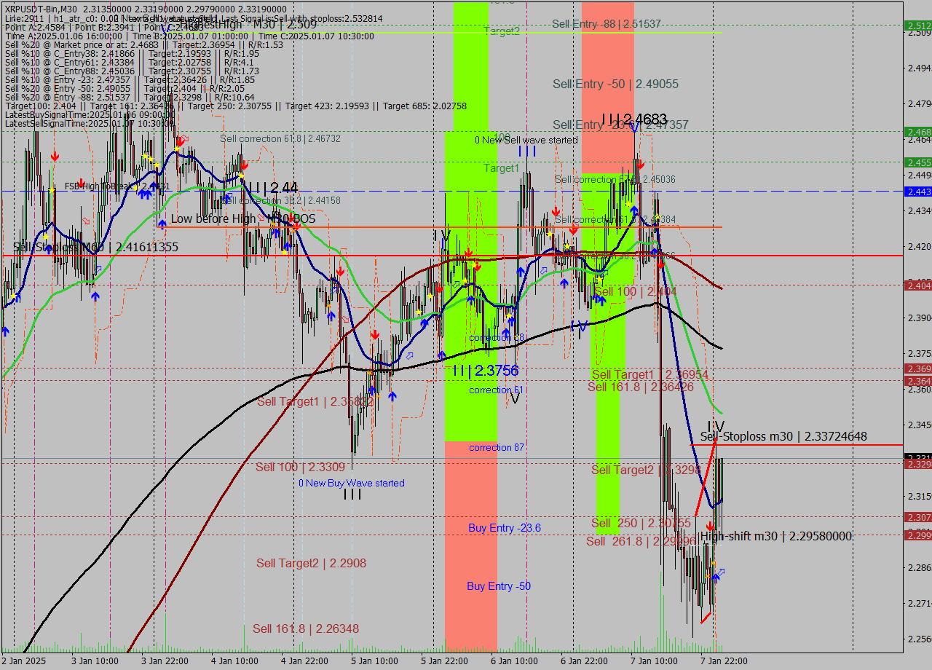The image size is (932, 670).
Task: Click the "7 Jan 10:00" time label
Action: [654, 661]
